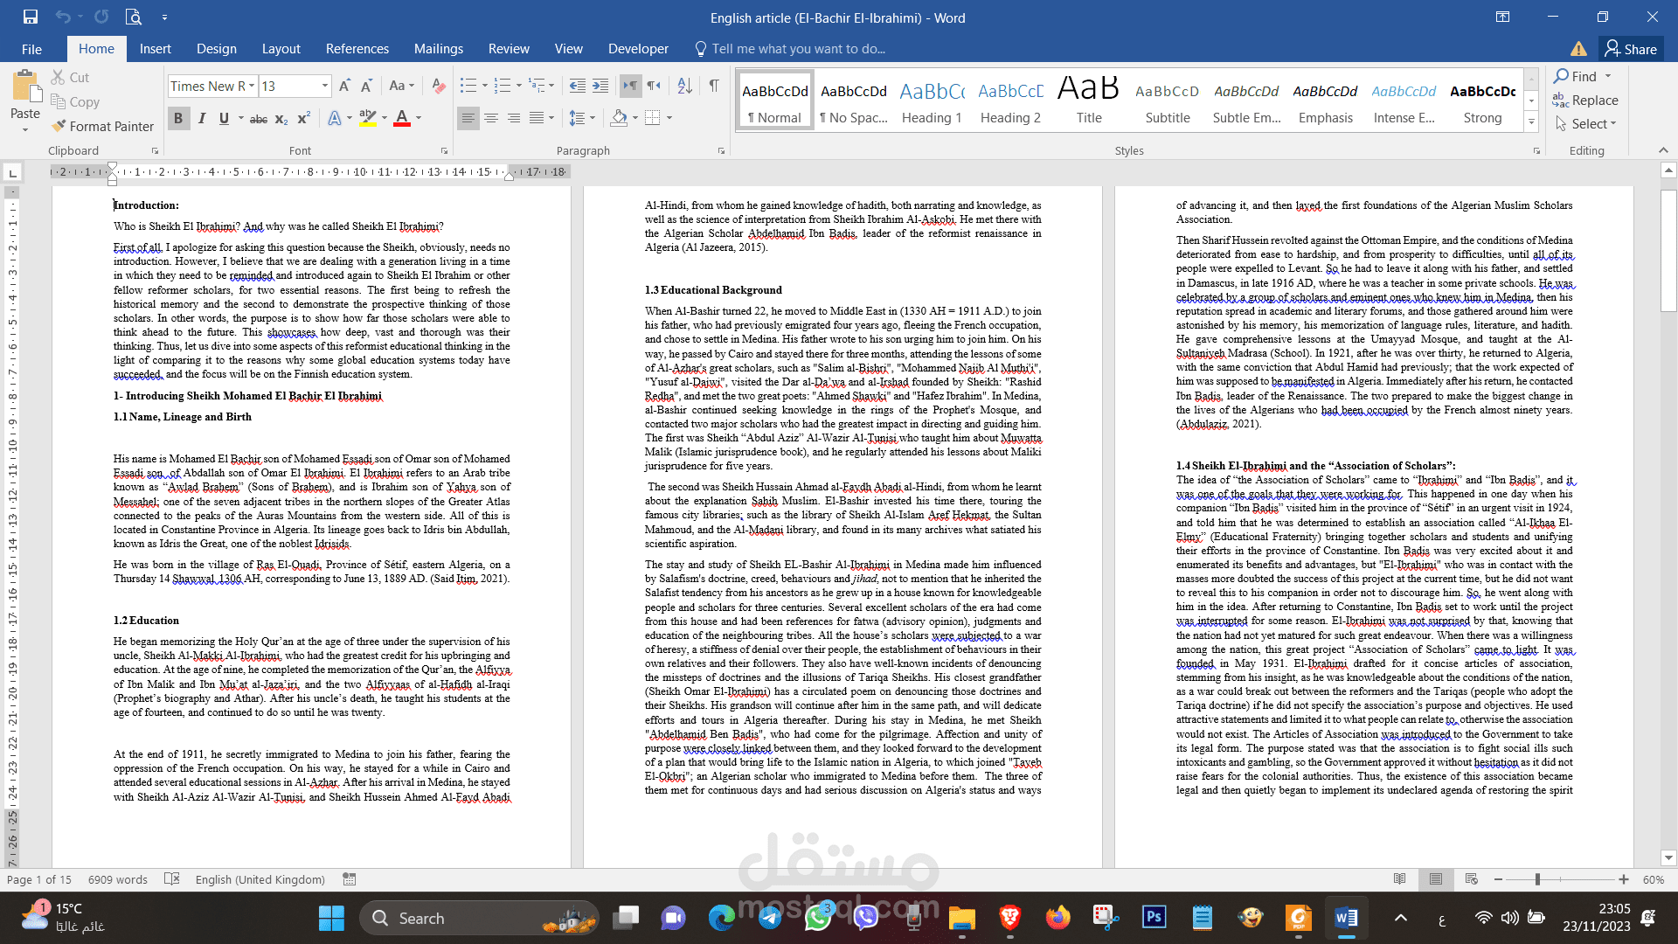Click the word count in status bar
The image size is (1678, 944).
[118, 879]
